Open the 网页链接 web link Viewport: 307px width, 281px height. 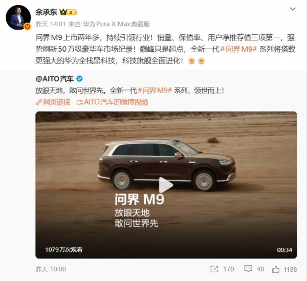[x=53, y=102]
